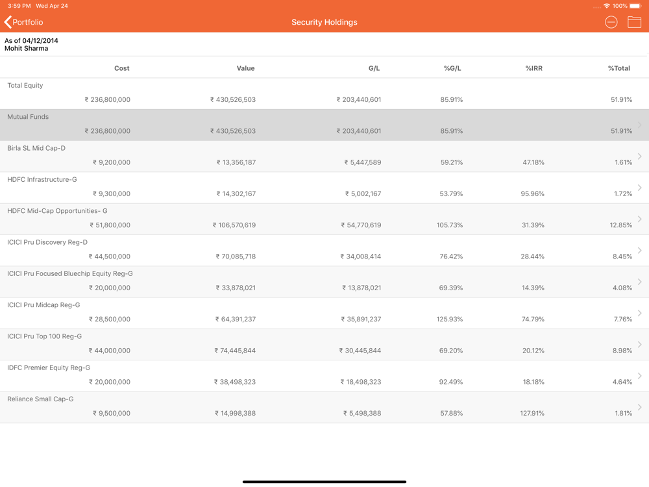Select the %IRR column header
The image size is (649, 487).
(533, 68)
